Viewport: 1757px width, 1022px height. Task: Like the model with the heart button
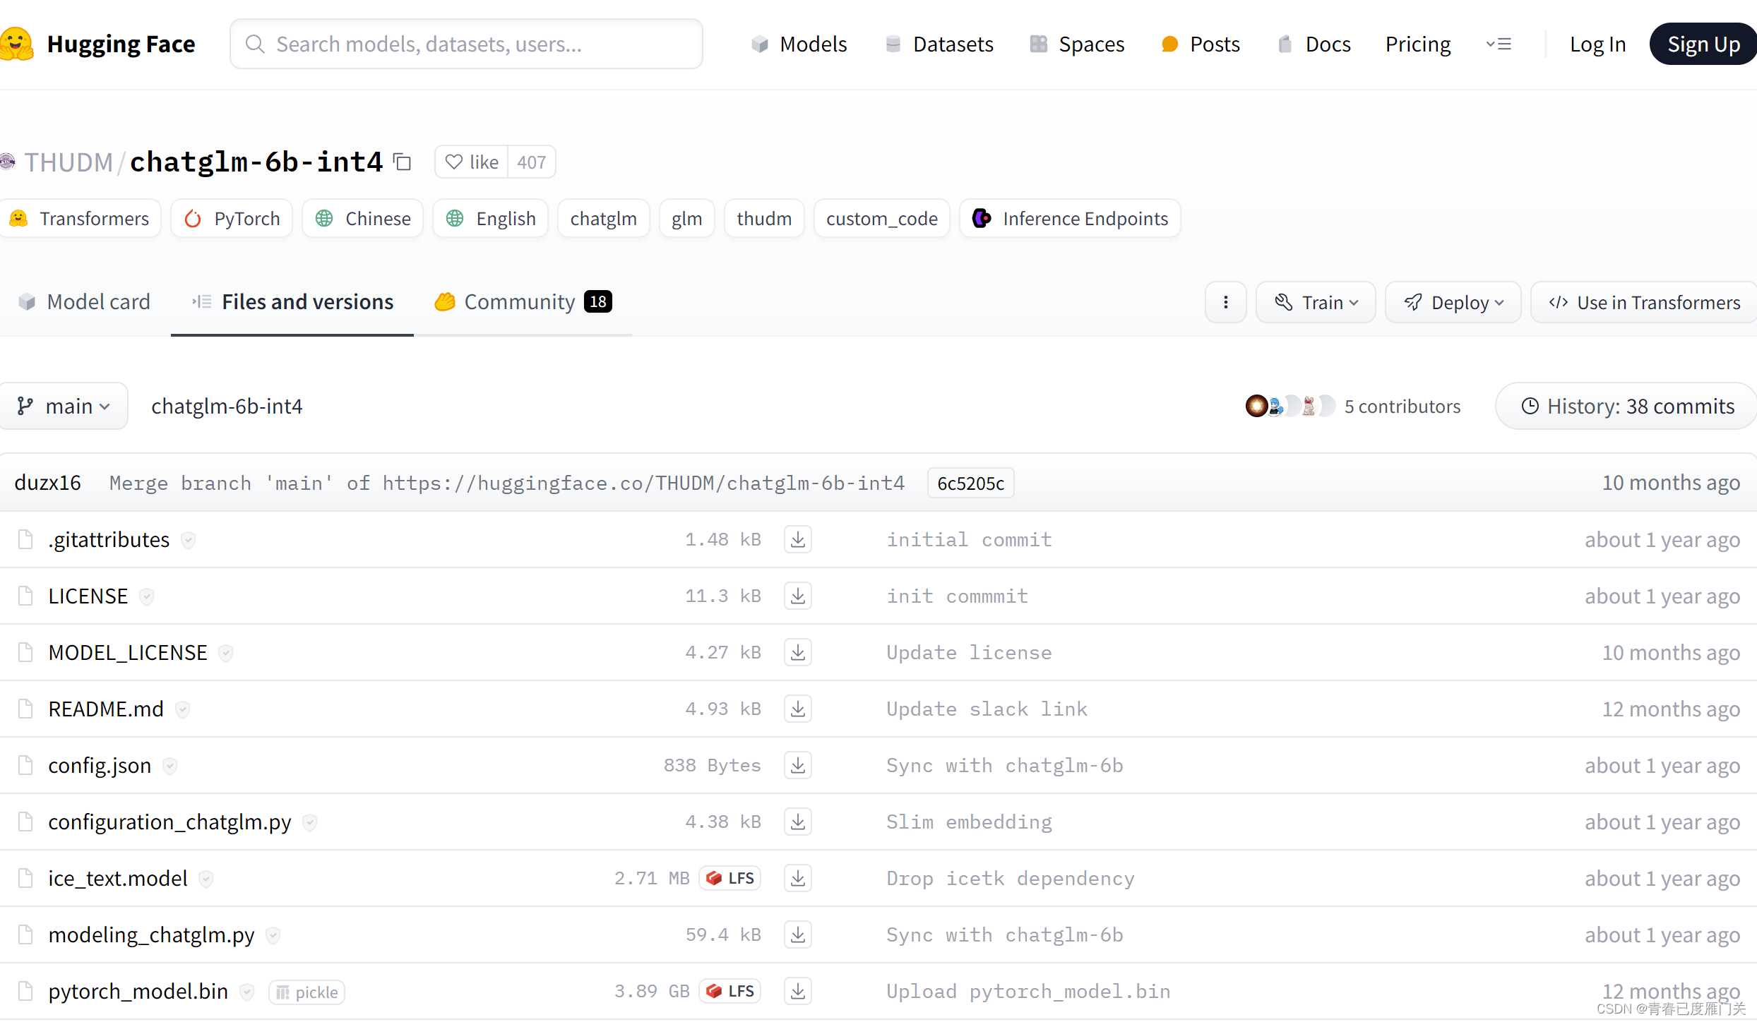(x=472, y=162)
